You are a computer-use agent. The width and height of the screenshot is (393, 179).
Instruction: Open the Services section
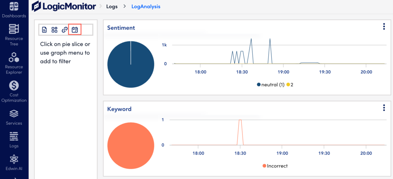(14, 117)
